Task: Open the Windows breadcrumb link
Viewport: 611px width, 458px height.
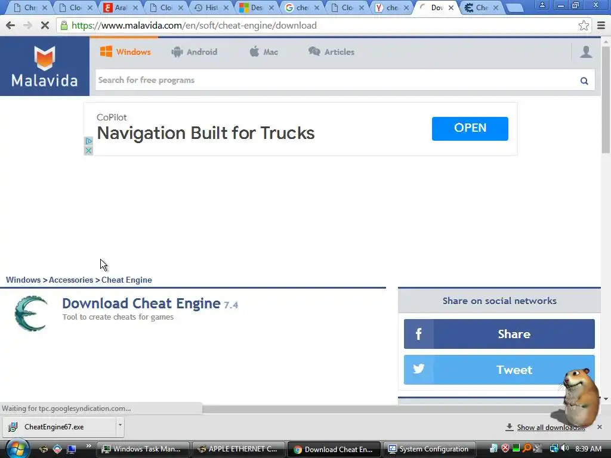Action: tap(23, 280)
